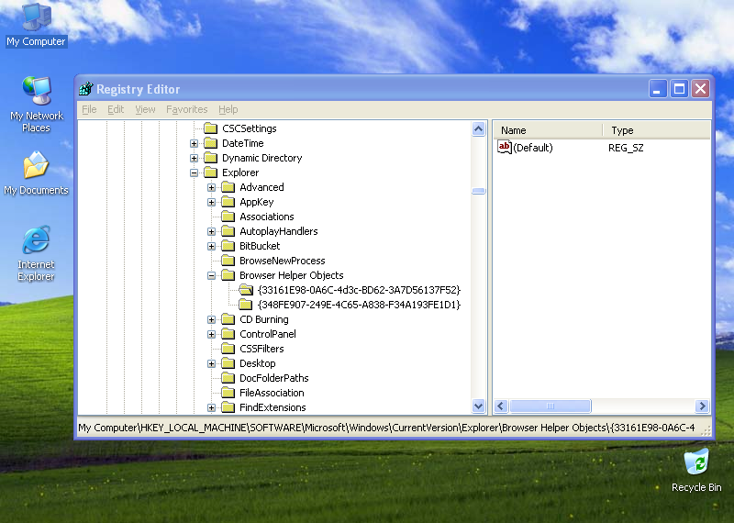
Task: Select the {348FE907-249E-4C65-A838-F34A193FE1D1} key label
Action: tap(359, 305)
